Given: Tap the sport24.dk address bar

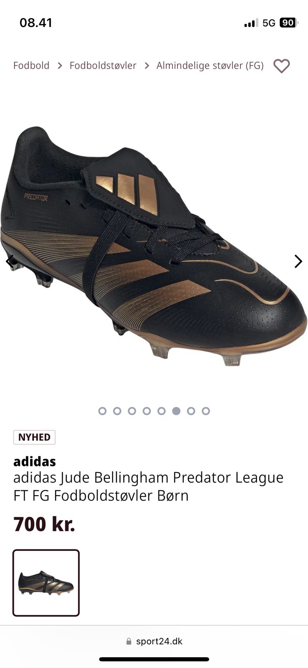Looking at the screenshot, I should (x=154, y=642).
